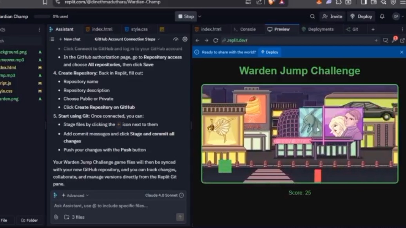This screenshot has height=228, width=406.
Task: Add a new tab with plus icon
Action: click(373, 29)
